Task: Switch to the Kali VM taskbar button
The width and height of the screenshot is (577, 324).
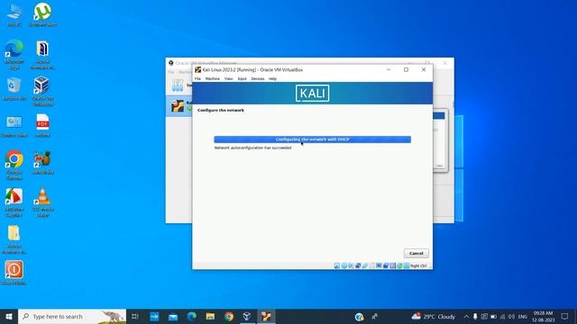Action: coord(266,316)
